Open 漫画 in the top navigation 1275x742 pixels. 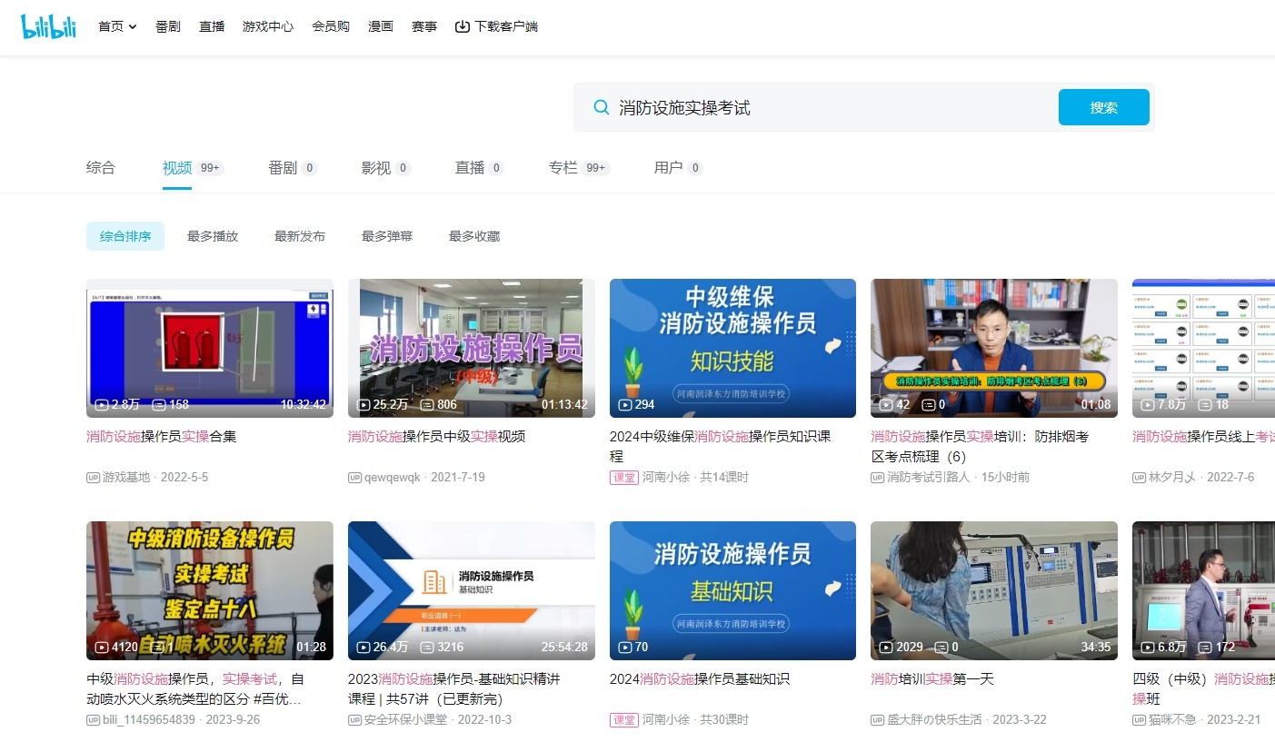[x=381, y=27]
